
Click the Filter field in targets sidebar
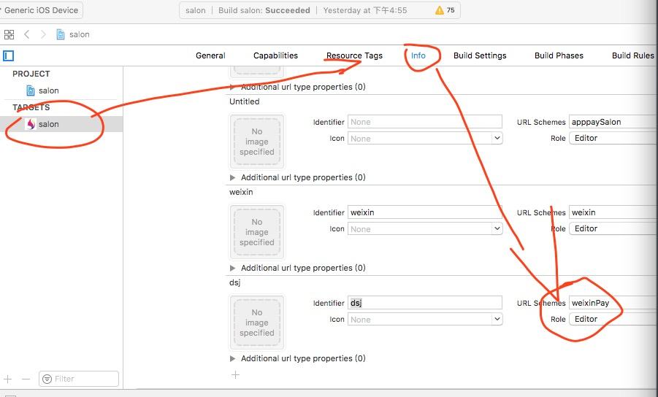click(79, 379)
